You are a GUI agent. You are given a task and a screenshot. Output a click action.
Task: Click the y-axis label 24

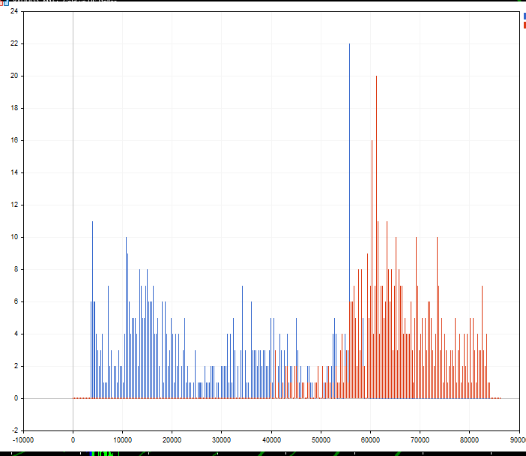(14, 11)
